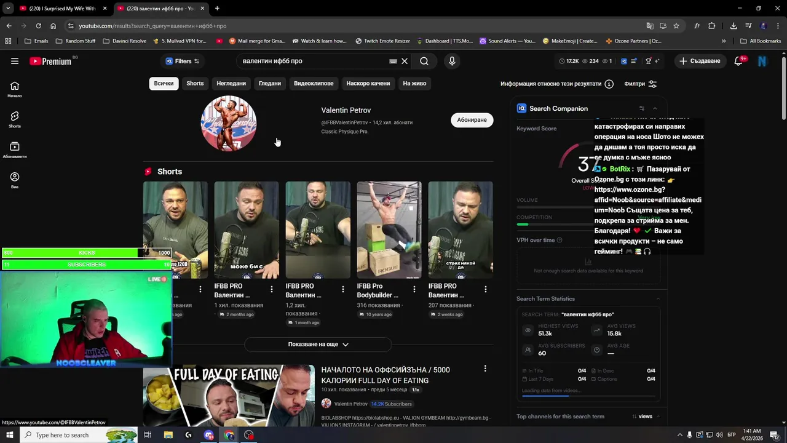
Task: Open Davinci Resolve bookmark folder
Action: click(x=124, y=41)
